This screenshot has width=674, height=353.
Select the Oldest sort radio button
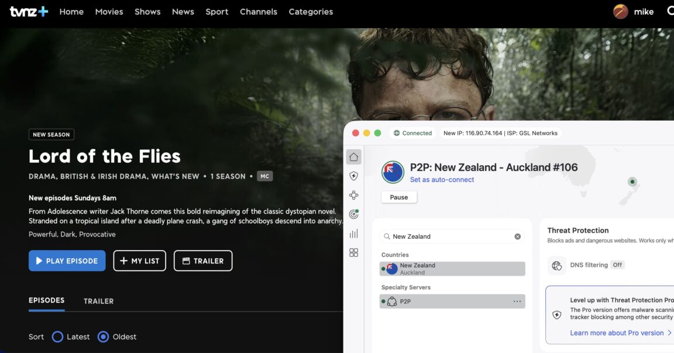103,337
